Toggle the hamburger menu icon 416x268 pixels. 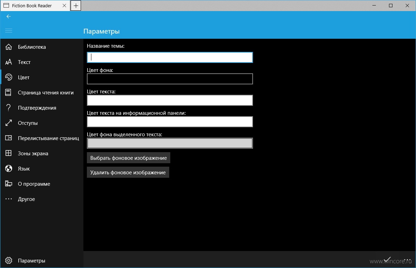point(9,31)
